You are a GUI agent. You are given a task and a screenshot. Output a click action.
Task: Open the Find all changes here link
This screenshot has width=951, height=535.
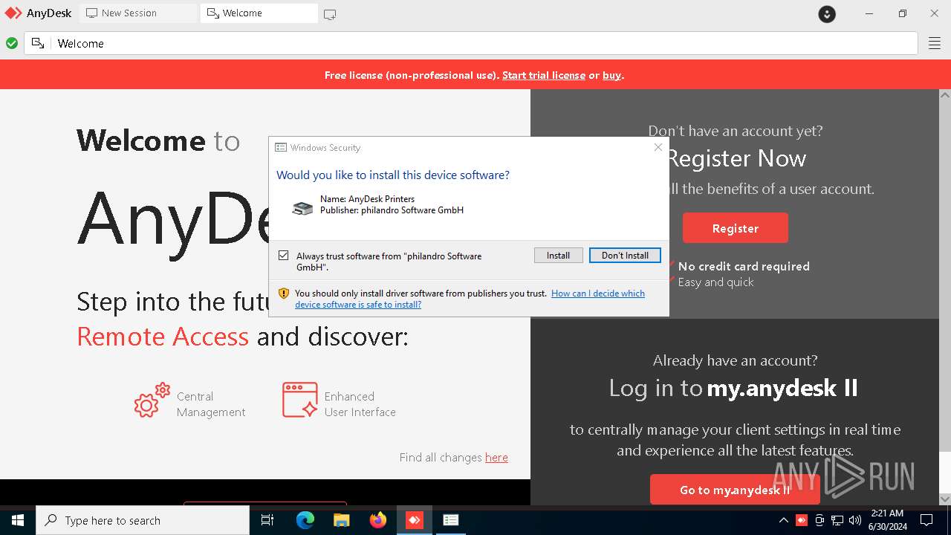pyautogui.click(x=496, y=457)
